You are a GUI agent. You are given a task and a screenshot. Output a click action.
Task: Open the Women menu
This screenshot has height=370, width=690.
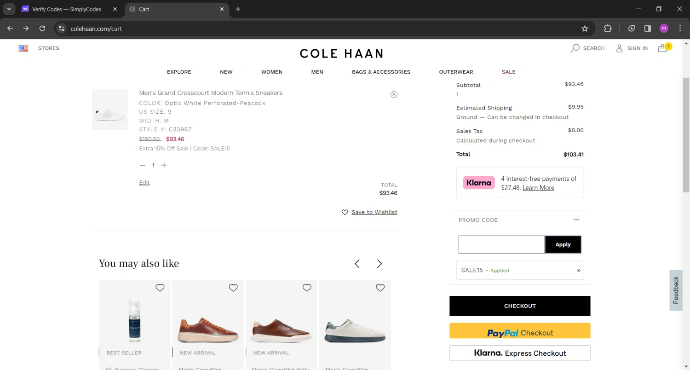click(272, 72)
